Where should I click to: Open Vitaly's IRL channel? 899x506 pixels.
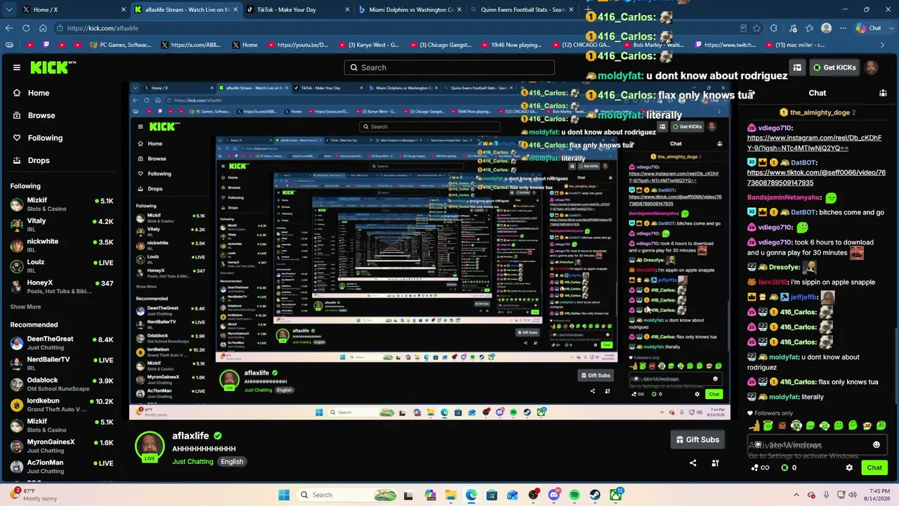click(62, 224)
